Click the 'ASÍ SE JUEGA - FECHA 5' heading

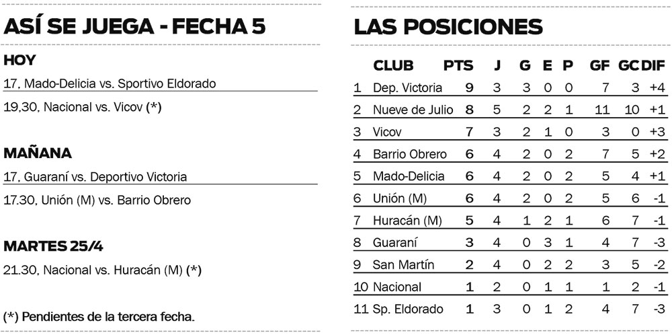134,26
